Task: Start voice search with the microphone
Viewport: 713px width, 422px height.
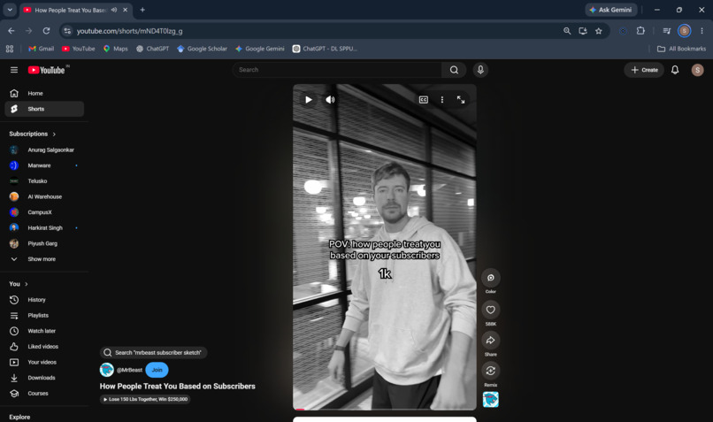Action: point(480,70)
